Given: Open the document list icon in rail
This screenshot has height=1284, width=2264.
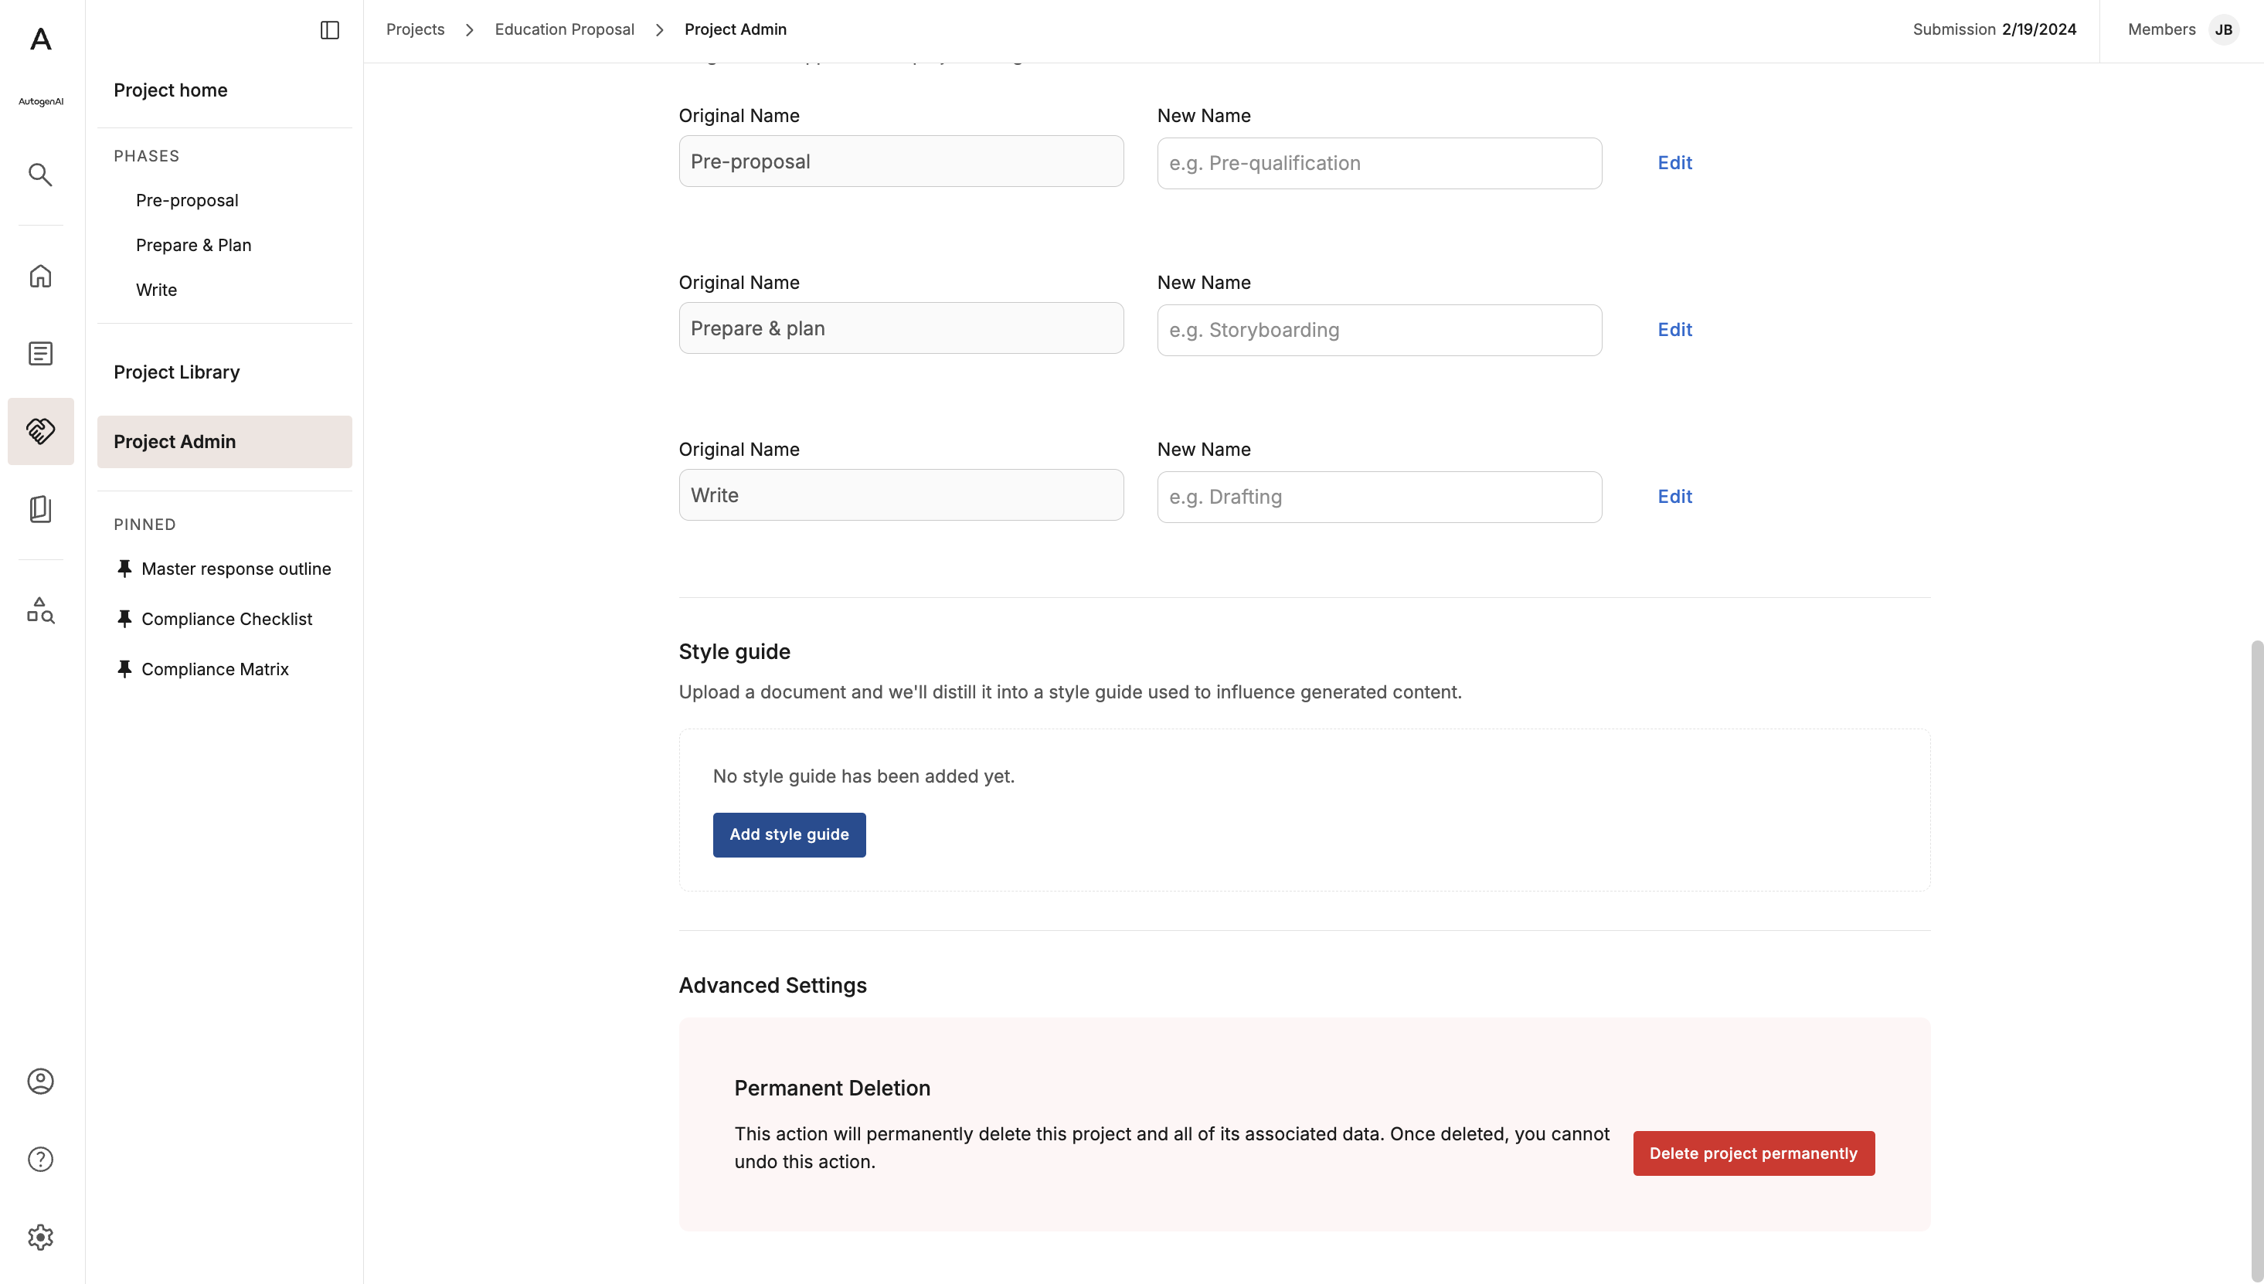Looking at the screenshot, I should point(41,354).
